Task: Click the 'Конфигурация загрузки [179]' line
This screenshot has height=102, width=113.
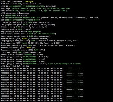Action: pyautogui.click(x=39, y=41)
